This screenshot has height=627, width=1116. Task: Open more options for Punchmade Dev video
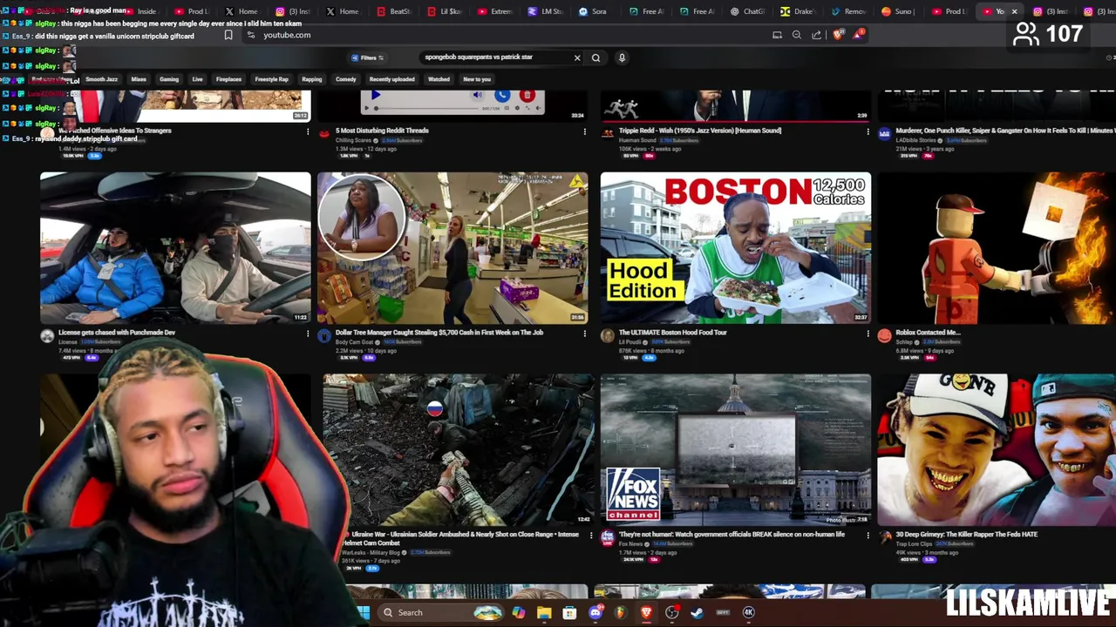[307, 334]
